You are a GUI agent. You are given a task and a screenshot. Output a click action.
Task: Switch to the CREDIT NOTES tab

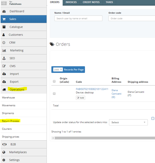(x=91, y=2)
